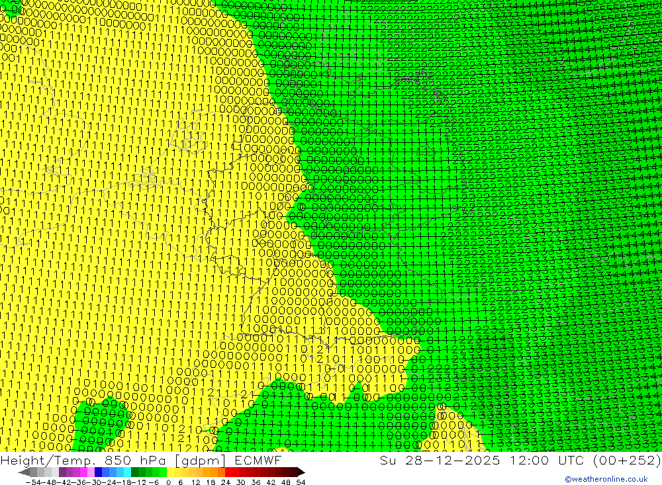Click the '54' label at the legend end
Viewport: 662px width, 485px height.
301,482
